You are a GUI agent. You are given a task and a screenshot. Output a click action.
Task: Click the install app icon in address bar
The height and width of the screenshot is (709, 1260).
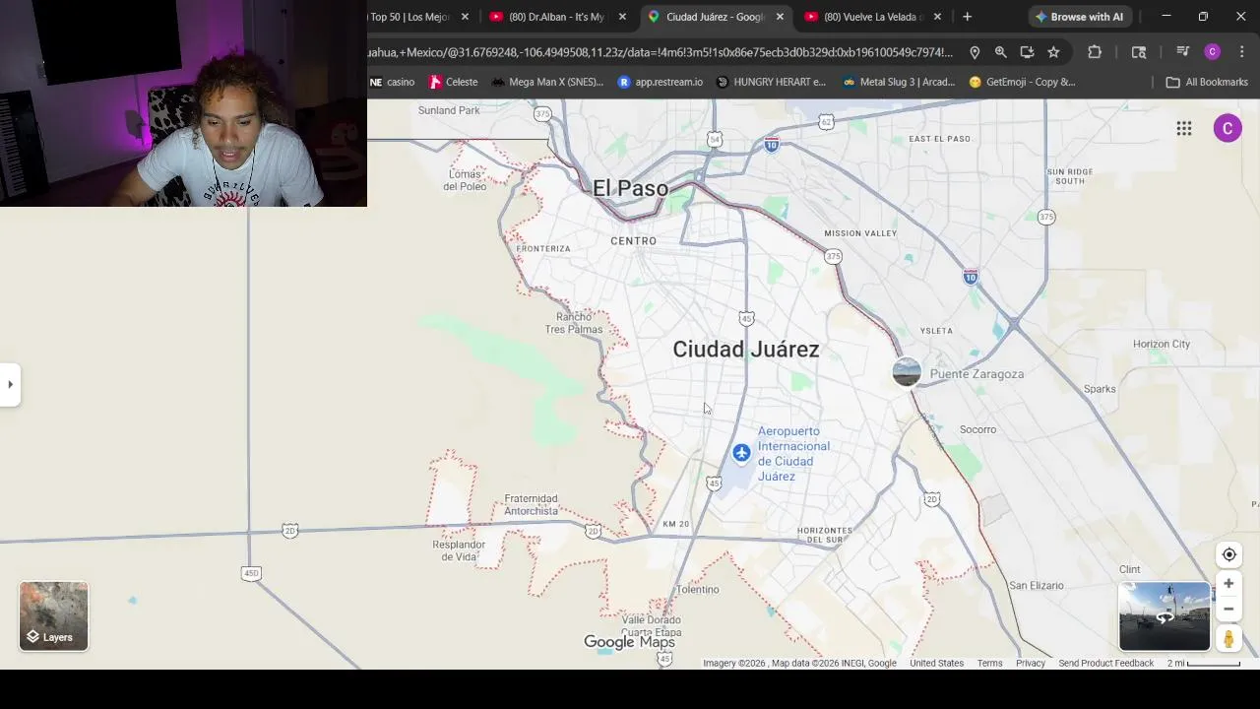click(1027, 52)
